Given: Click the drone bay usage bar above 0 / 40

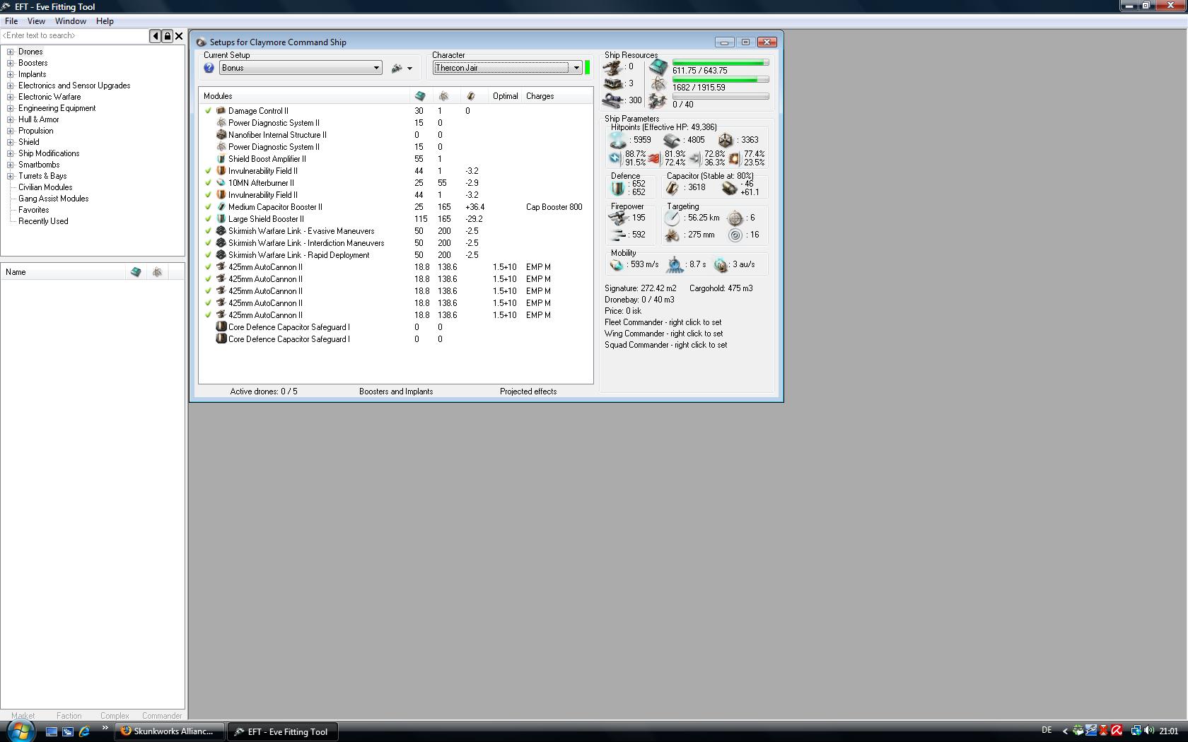Looking at the screenshot, I should (721, 97).
